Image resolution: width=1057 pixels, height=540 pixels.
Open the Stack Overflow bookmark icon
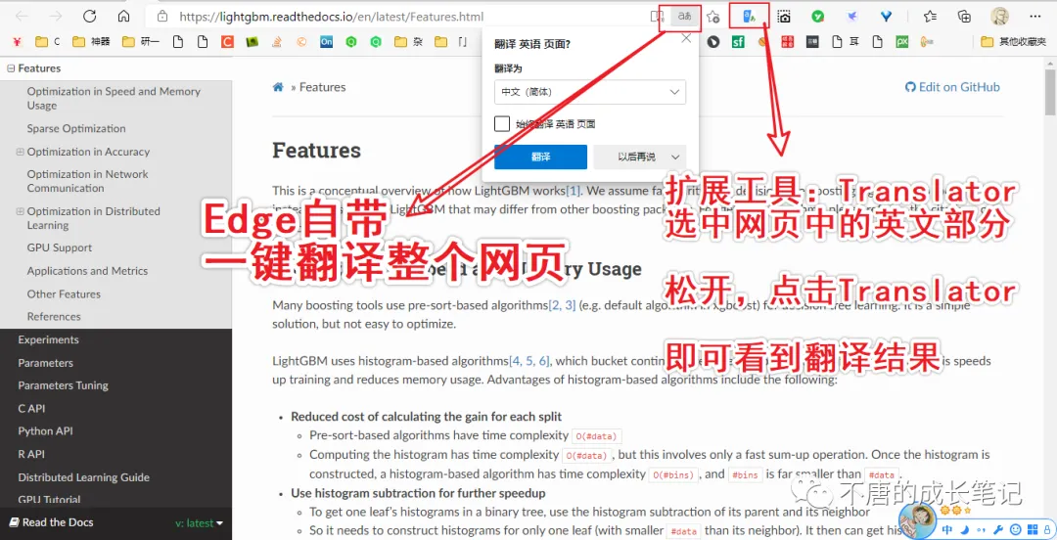[x=276, y=42]
